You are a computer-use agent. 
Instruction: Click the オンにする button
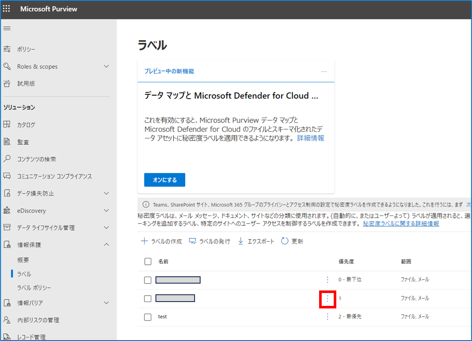[164, 180]
